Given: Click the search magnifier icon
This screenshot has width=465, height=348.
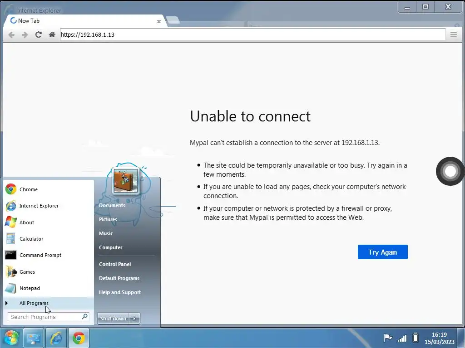Looking at the screenshot, I should [x=84, y=317].
